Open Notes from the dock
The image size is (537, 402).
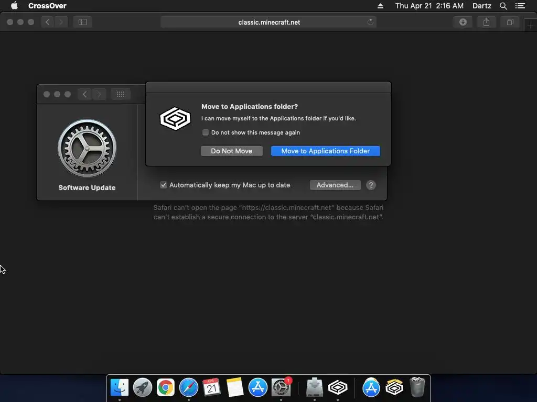coord(234,388)
